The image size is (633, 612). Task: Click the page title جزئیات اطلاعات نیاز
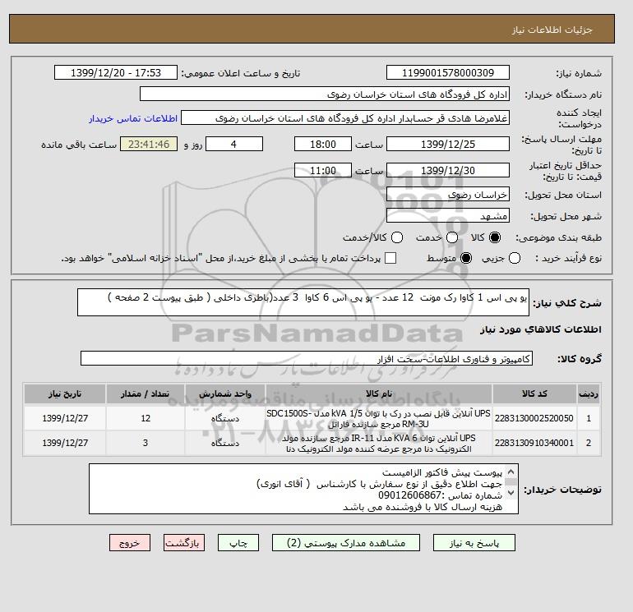552,30
